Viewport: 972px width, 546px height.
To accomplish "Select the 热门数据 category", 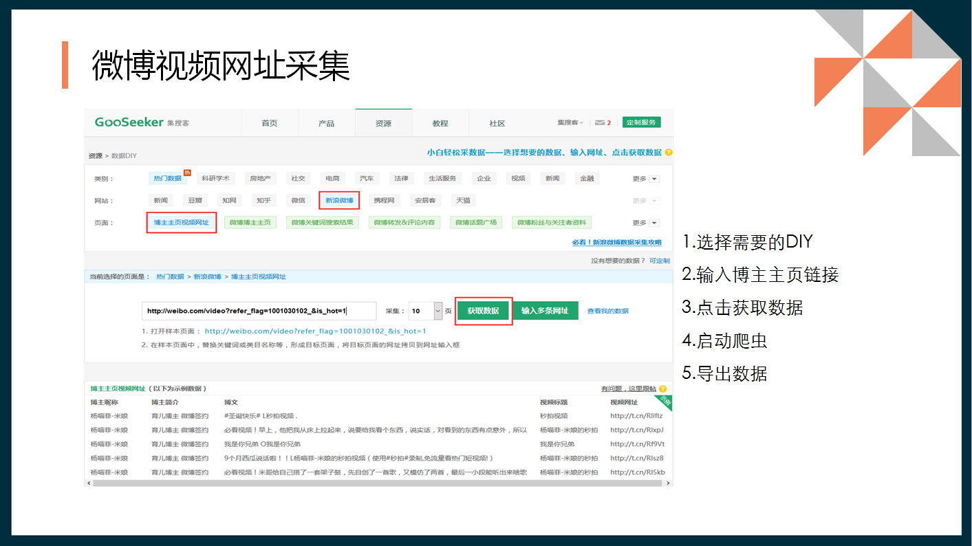I will [x=168, y=178].
